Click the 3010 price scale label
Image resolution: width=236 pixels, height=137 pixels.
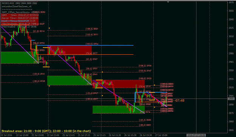[x=231, y=36]
